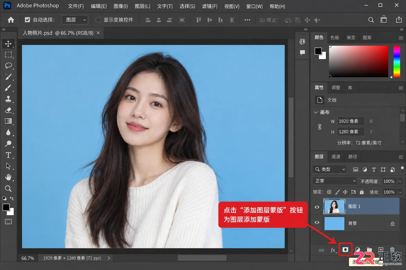Select the Lasso tool
This screenshot has width=406, height=270.
[8, 66]
